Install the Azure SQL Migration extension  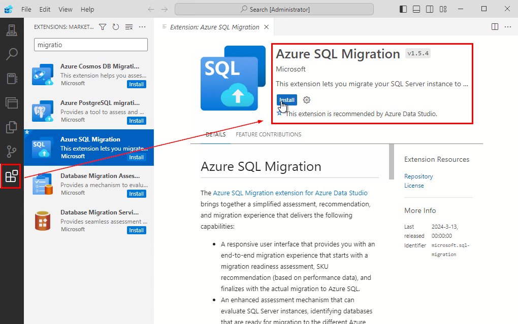click(286, 100)
